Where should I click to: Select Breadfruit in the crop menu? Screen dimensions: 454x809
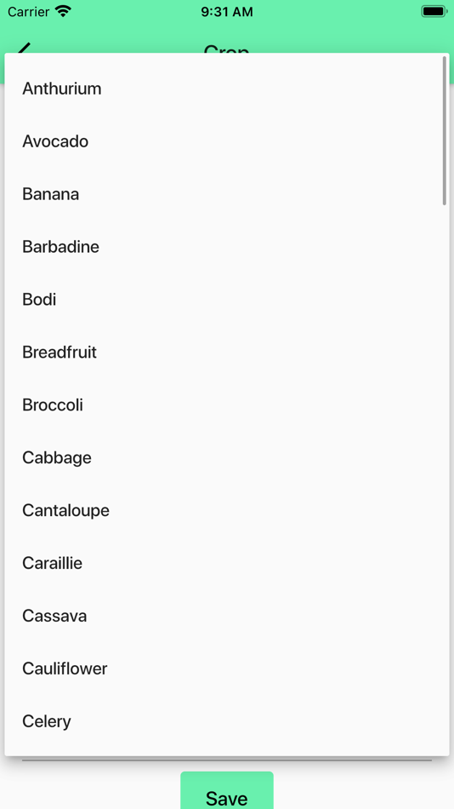click(x=227, y=353)
